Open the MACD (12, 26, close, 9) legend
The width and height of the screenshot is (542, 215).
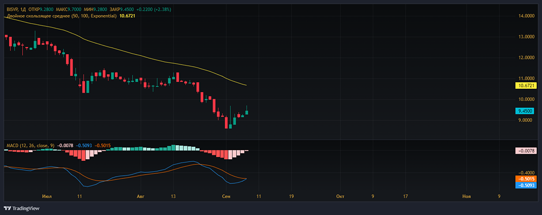point(30,146)
